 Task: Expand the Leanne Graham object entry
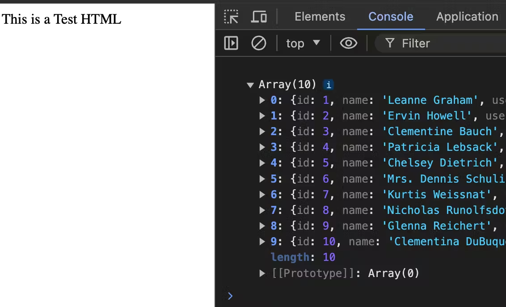point(262,100)
